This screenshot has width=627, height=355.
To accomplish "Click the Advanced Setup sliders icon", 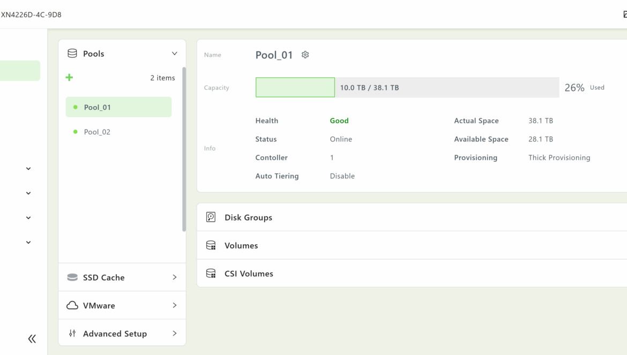I will coord(72,334).
